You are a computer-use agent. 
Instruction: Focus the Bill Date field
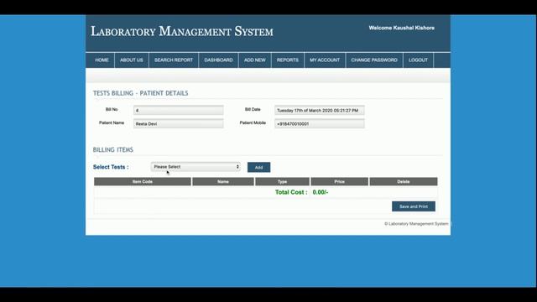click(x=320, y=110)
